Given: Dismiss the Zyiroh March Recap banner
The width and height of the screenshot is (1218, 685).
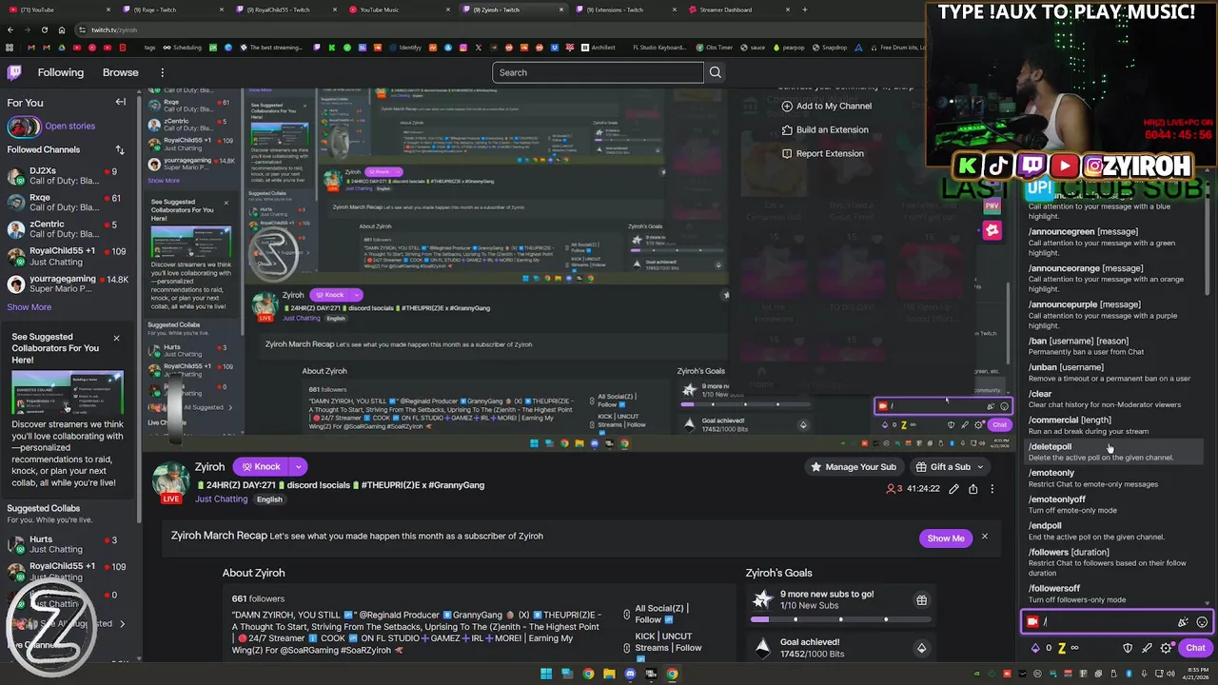Looking at the screenshot, I should point(984,538).
